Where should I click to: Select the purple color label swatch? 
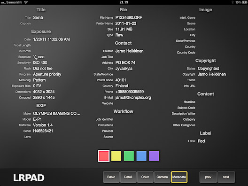pos(154,156)
